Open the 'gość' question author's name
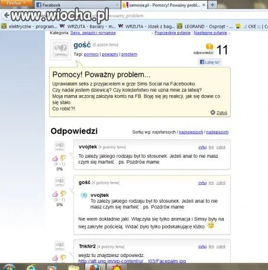The height and width of the screenshot is (270, 268). point(82,45)
